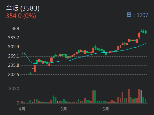Image resolution: width=154 pixels, height=115 pixels.
Task: Click the 0 volume axis label
Action: [x=18, y=103]
